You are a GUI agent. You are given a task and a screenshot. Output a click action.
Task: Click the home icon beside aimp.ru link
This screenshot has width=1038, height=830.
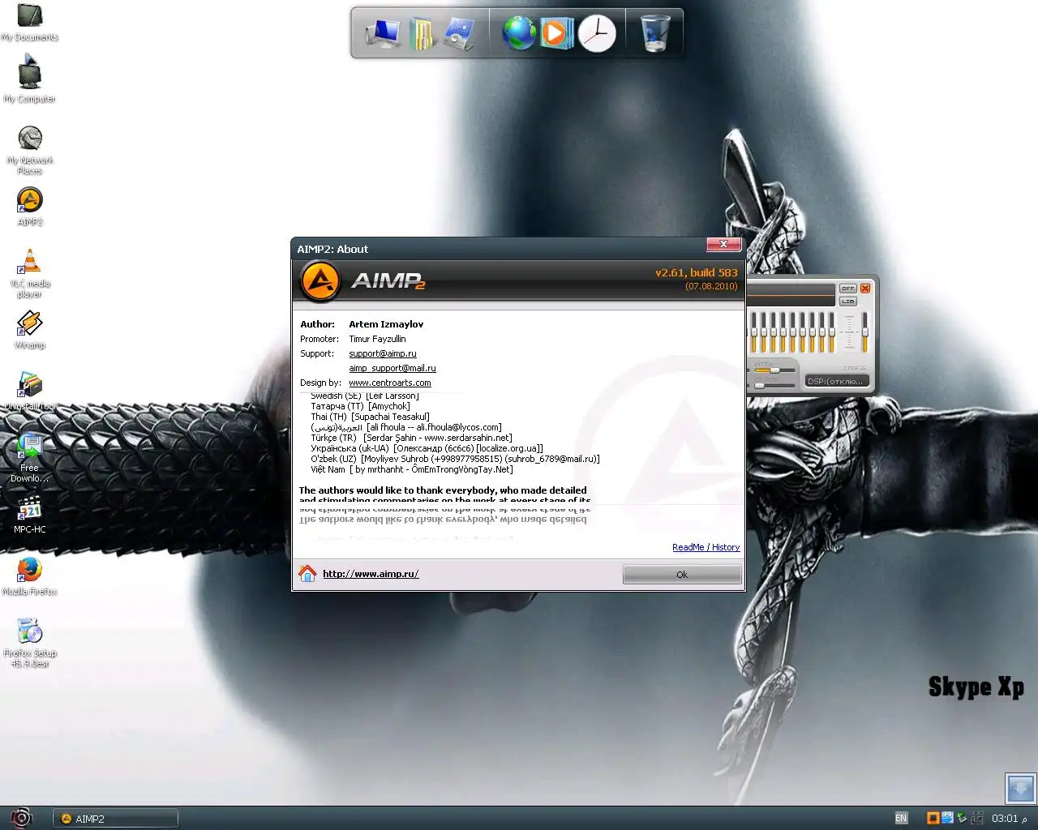(x=307, y=573)
